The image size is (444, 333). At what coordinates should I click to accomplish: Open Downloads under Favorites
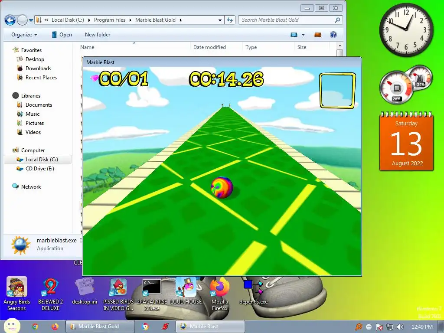tap(34, 68)
